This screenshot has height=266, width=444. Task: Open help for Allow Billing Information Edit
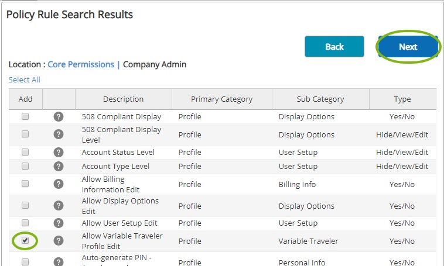pos(59,184)
